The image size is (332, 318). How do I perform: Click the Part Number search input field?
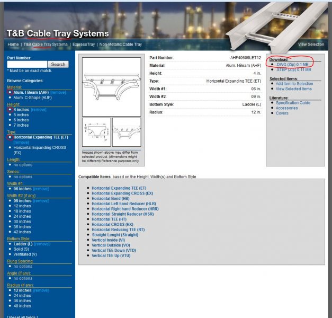pos(27,64)
